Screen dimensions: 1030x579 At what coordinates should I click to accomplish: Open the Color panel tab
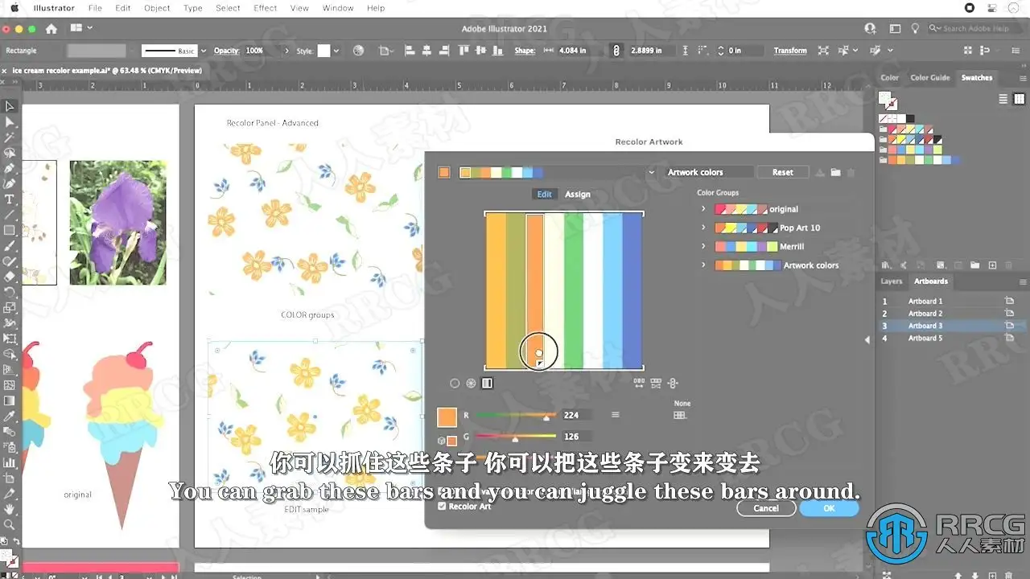pyautogui.click(x=889, y=78)
